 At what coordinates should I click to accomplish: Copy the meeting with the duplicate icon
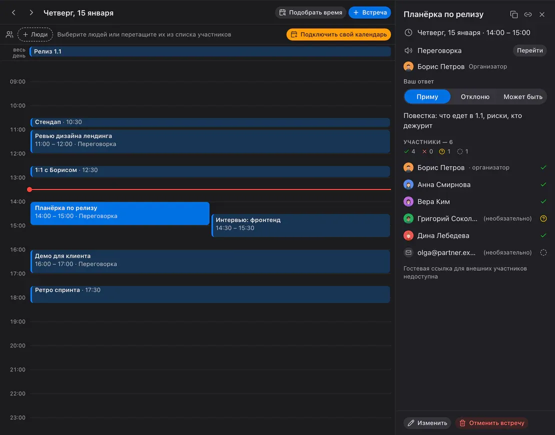click(513, 14)
